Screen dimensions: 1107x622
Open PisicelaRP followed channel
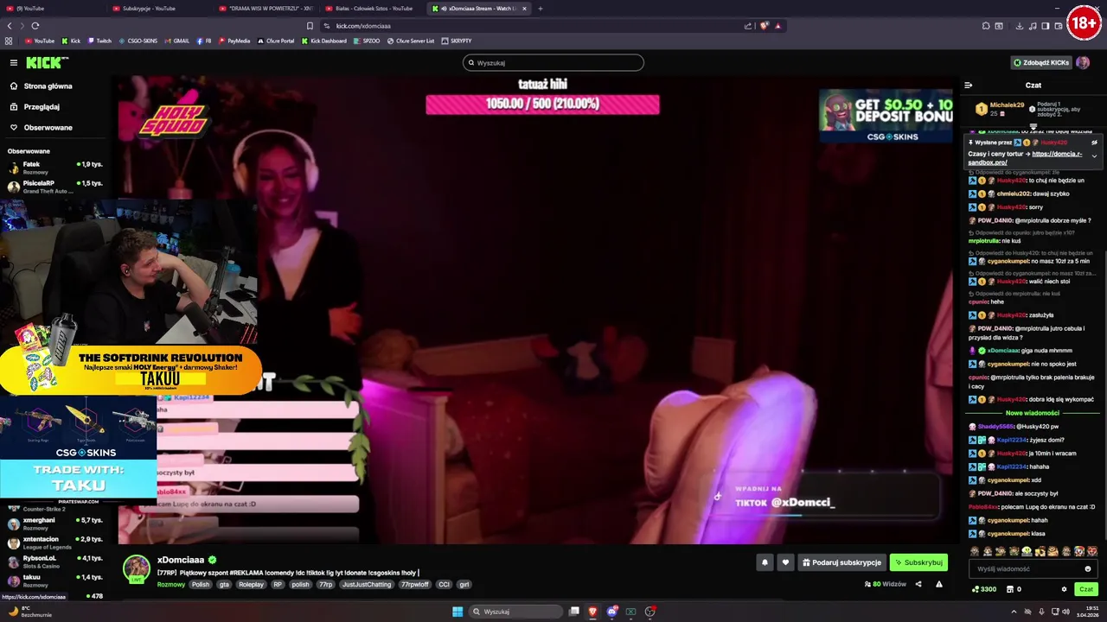(55, 187)
